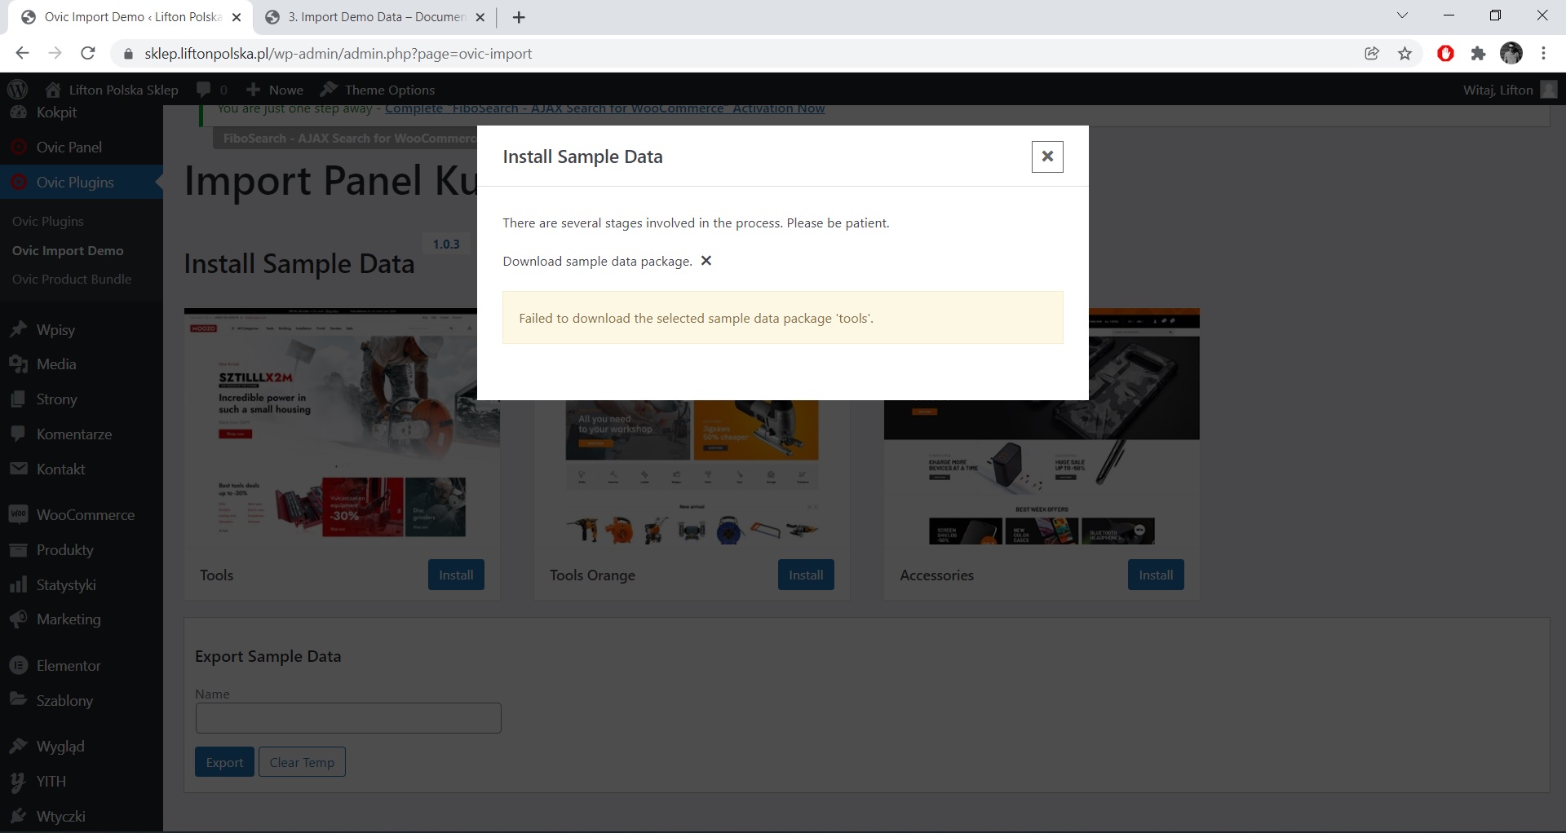
Task: Close the Install Sample Data dialog
Action: coord(1047,156)
